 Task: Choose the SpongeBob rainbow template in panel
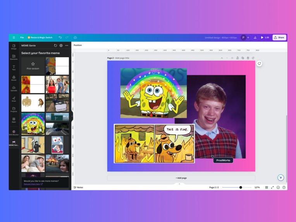33,124
